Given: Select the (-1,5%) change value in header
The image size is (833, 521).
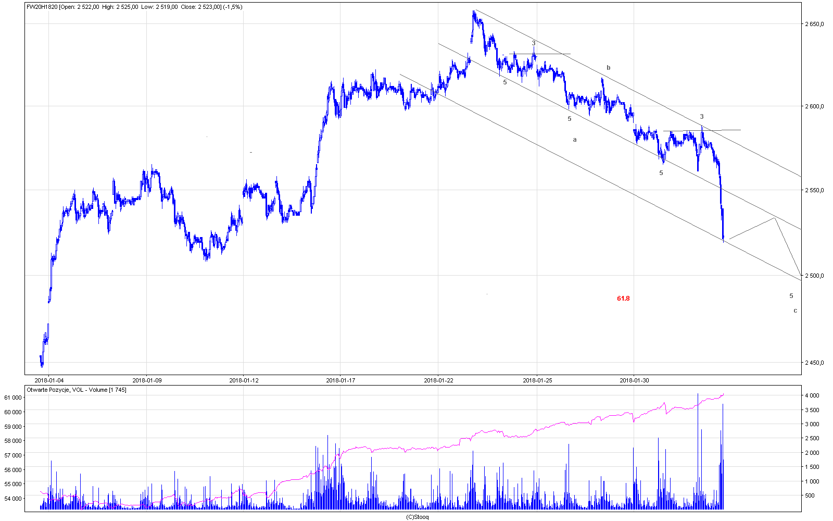Looking at the screenshot, I should [233, 7].
